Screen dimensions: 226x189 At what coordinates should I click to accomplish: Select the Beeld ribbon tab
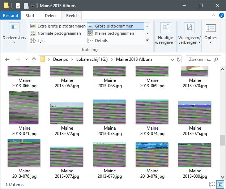coord(71,16)
